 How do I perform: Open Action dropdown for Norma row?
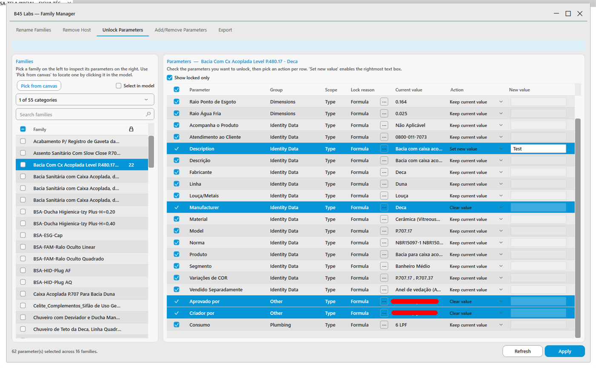477,242
